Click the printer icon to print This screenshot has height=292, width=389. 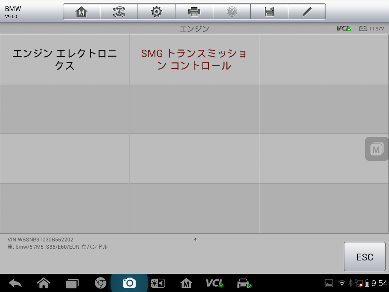pos(194,12)
